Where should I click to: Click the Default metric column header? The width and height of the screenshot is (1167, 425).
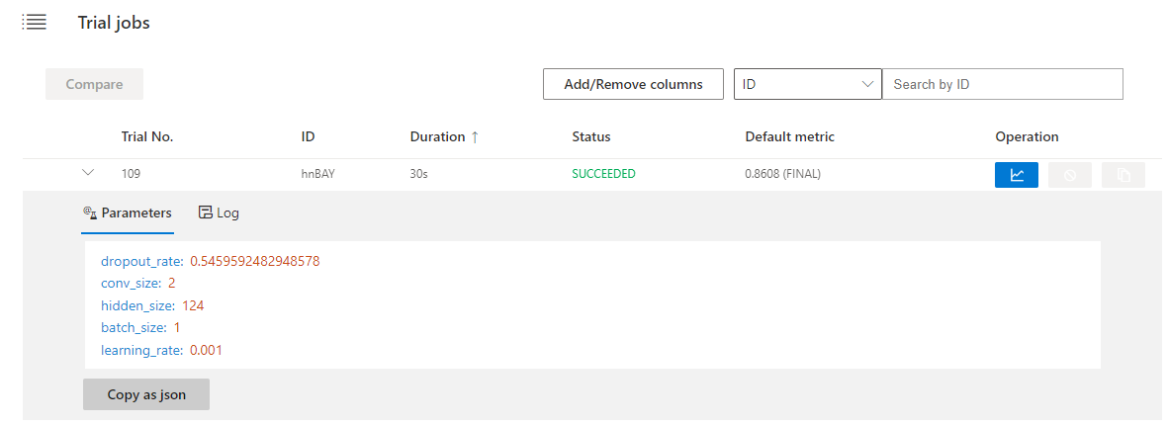(790, 137)
